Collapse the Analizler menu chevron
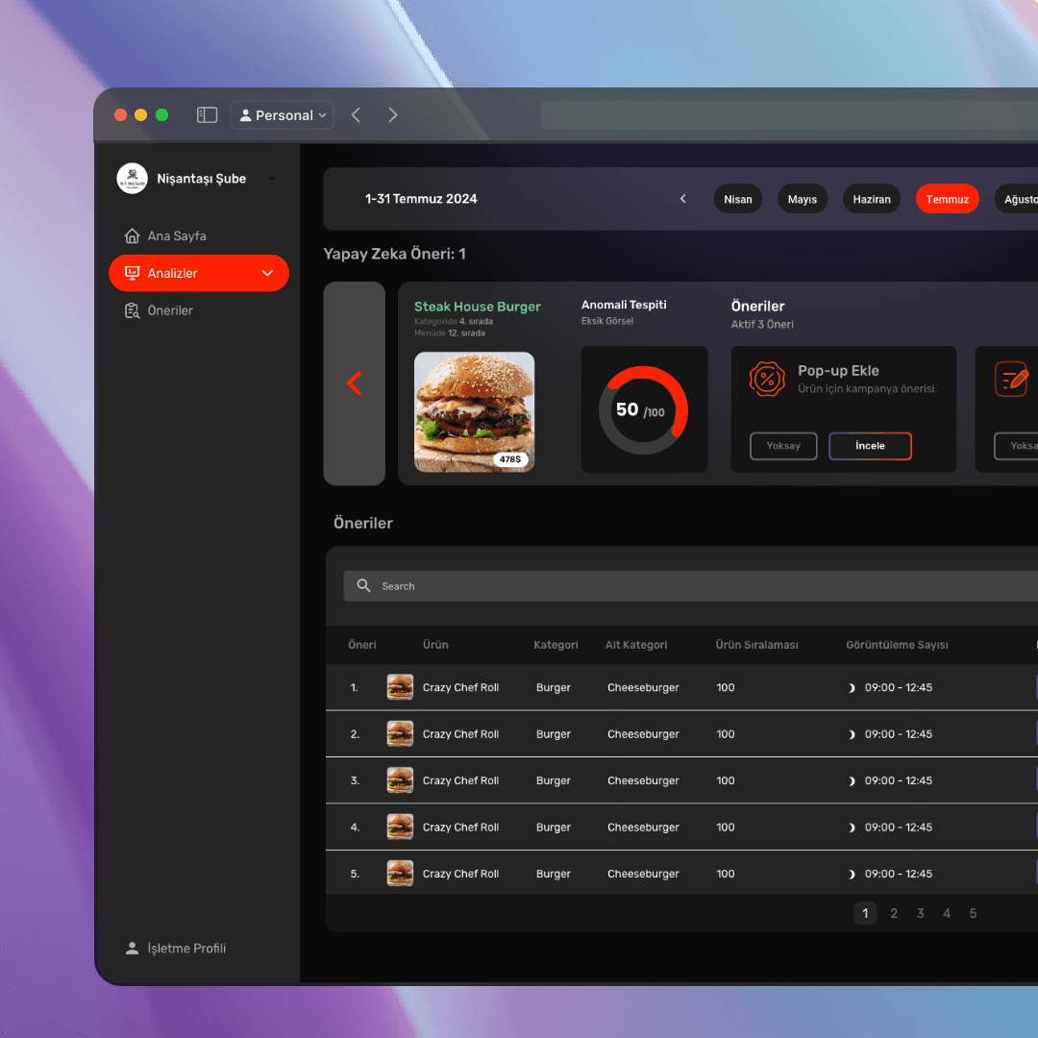1038x1038 pixels. tap(267, 274)
